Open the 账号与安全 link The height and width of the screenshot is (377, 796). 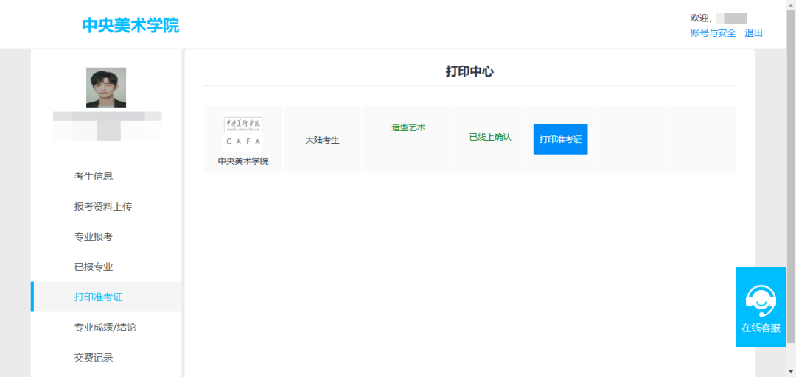[x=713, y=33]
